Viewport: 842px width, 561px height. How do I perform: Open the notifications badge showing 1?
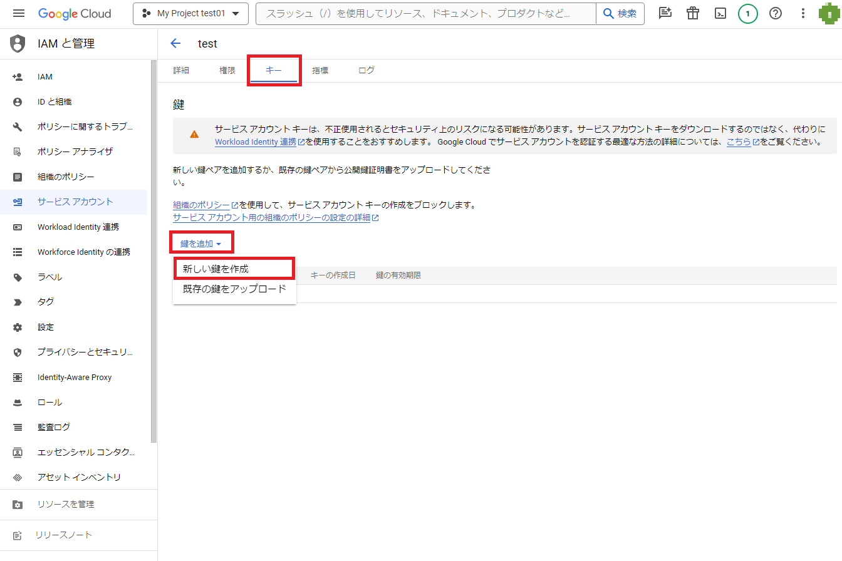click(x=747, y=14)
